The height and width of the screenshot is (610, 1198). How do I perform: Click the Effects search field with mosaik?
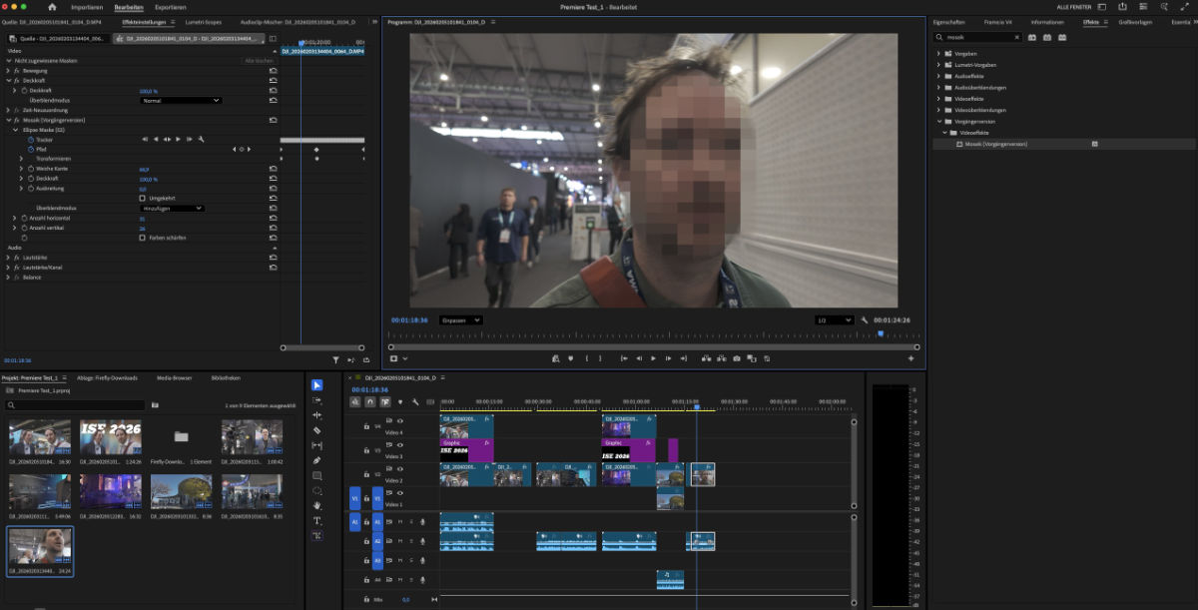[x=977, y=37]
